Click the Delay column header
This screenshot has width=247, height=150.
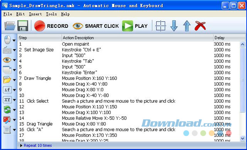click(x=229, y=38)
